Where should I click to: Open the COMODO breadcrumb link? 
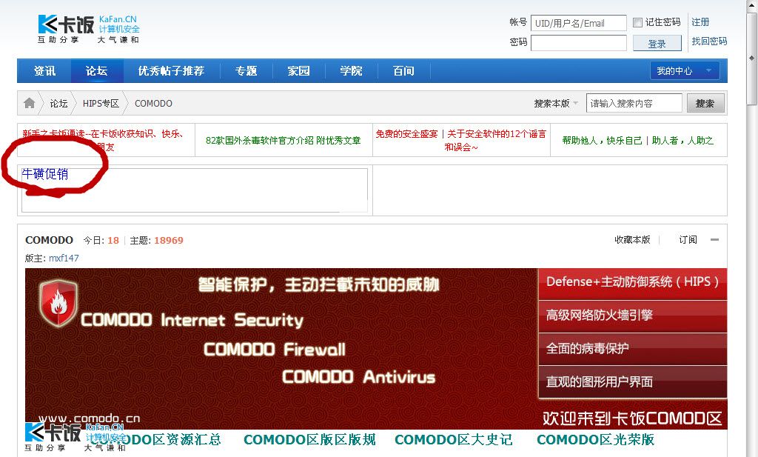[x=153, y=104]
